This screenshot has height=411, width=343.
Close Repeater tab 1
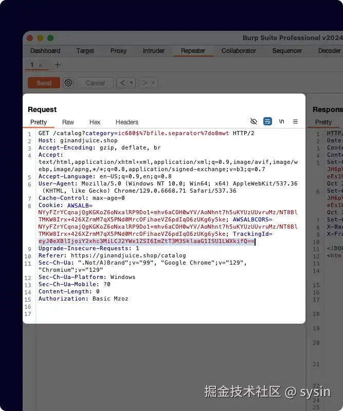[41, 65]
